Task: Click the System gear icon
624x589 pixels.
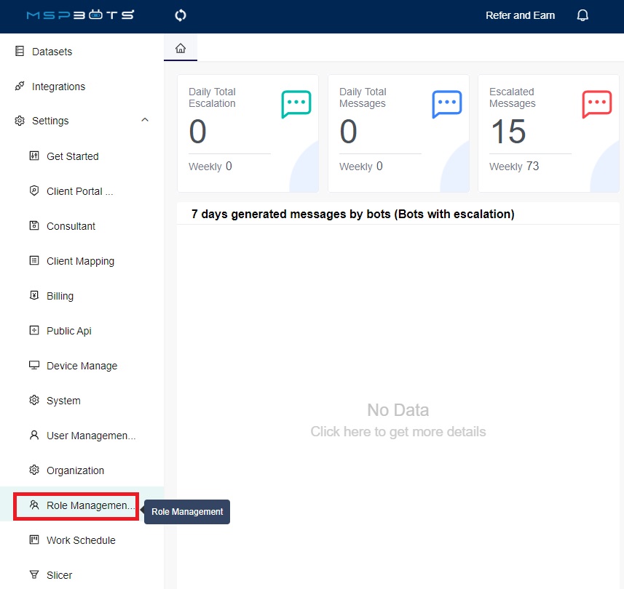Action: pyautogui.click(x=34, y=400)
